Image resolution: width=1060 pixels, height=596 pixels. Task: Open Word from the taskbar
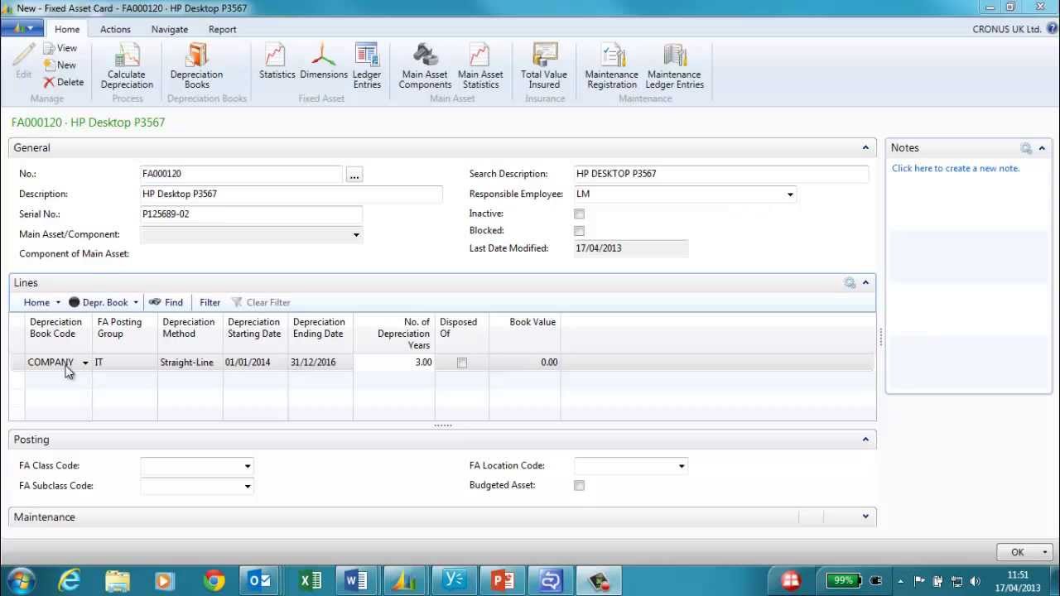(x=357, y=580)
